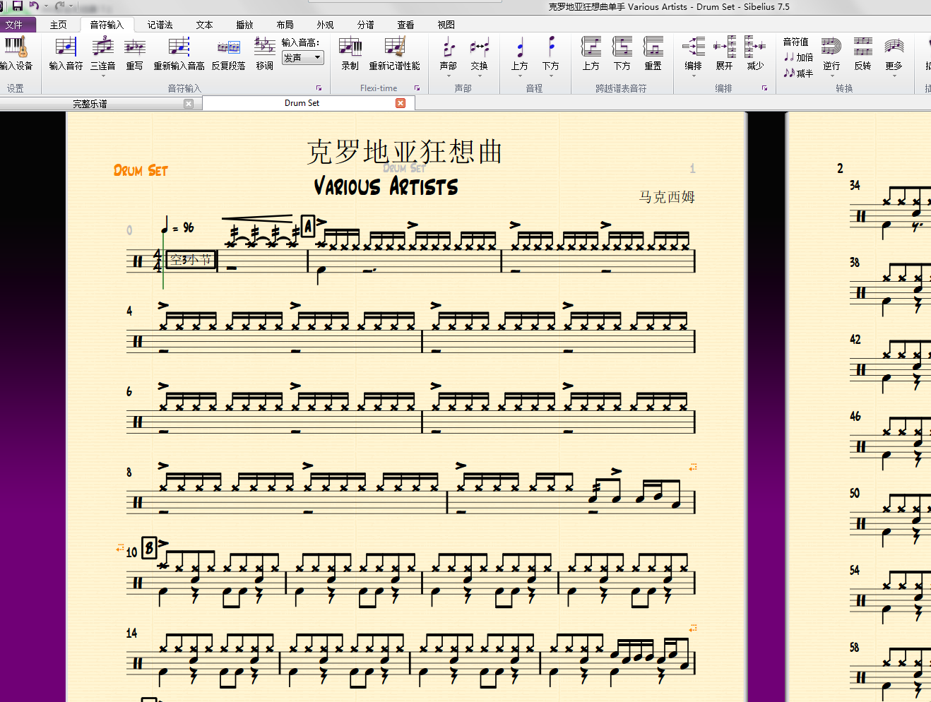Click the 反转 invert transform icon
The width and height of the screenshot is (931, 702).
862,53
